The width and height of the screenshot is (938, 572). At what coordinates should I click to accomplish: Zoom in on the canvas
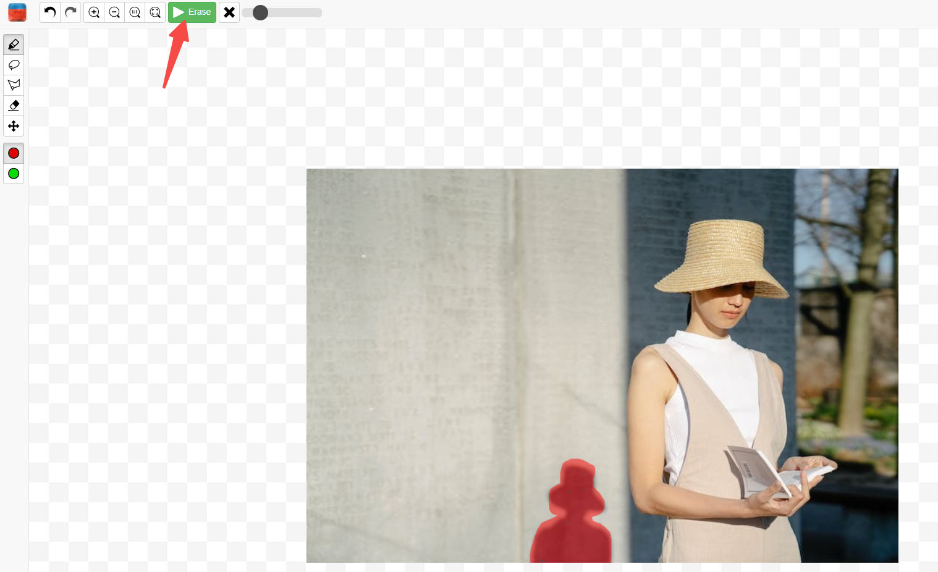tap(94, 12)
